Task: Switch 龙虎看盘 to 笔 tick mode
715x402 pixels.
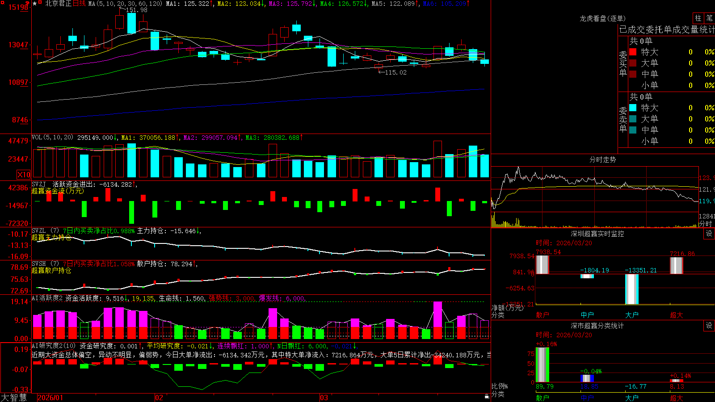Action: click(710, 18)
